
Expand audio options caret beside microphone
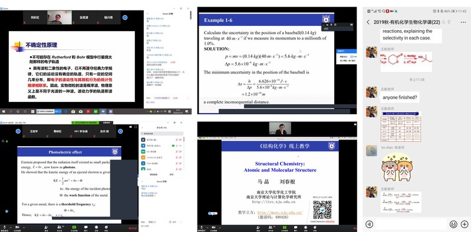point(11,228)
